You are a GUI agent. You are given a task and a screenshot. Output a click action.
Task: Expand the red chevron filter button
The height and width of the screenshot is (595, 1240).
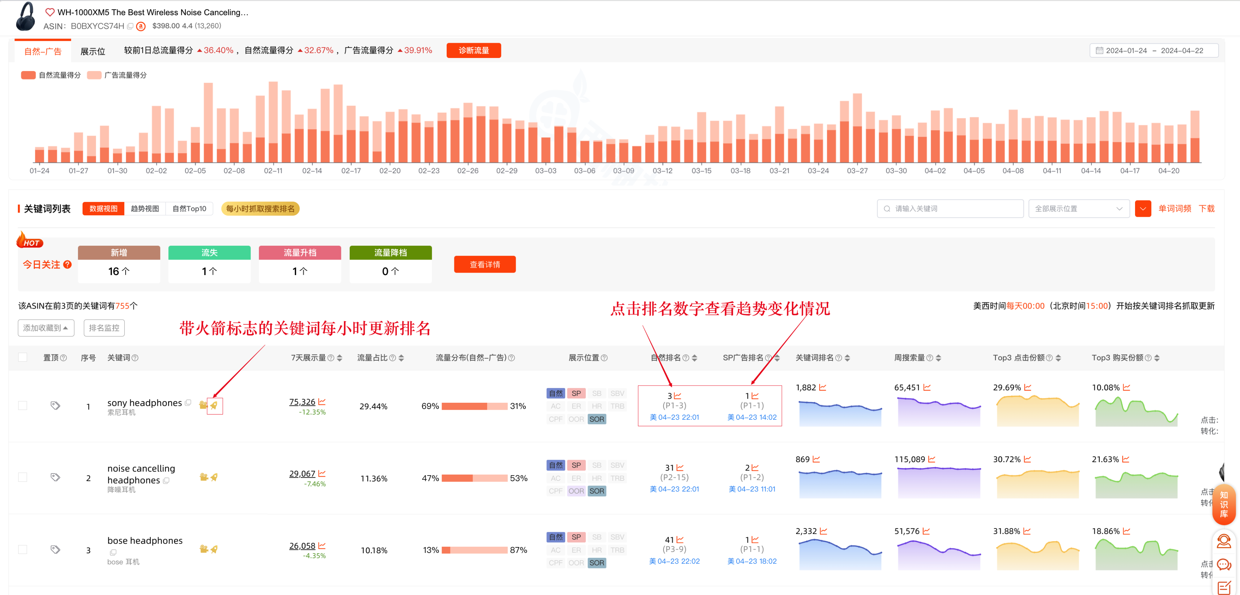pyautogui.click(x=1143, y=208)
